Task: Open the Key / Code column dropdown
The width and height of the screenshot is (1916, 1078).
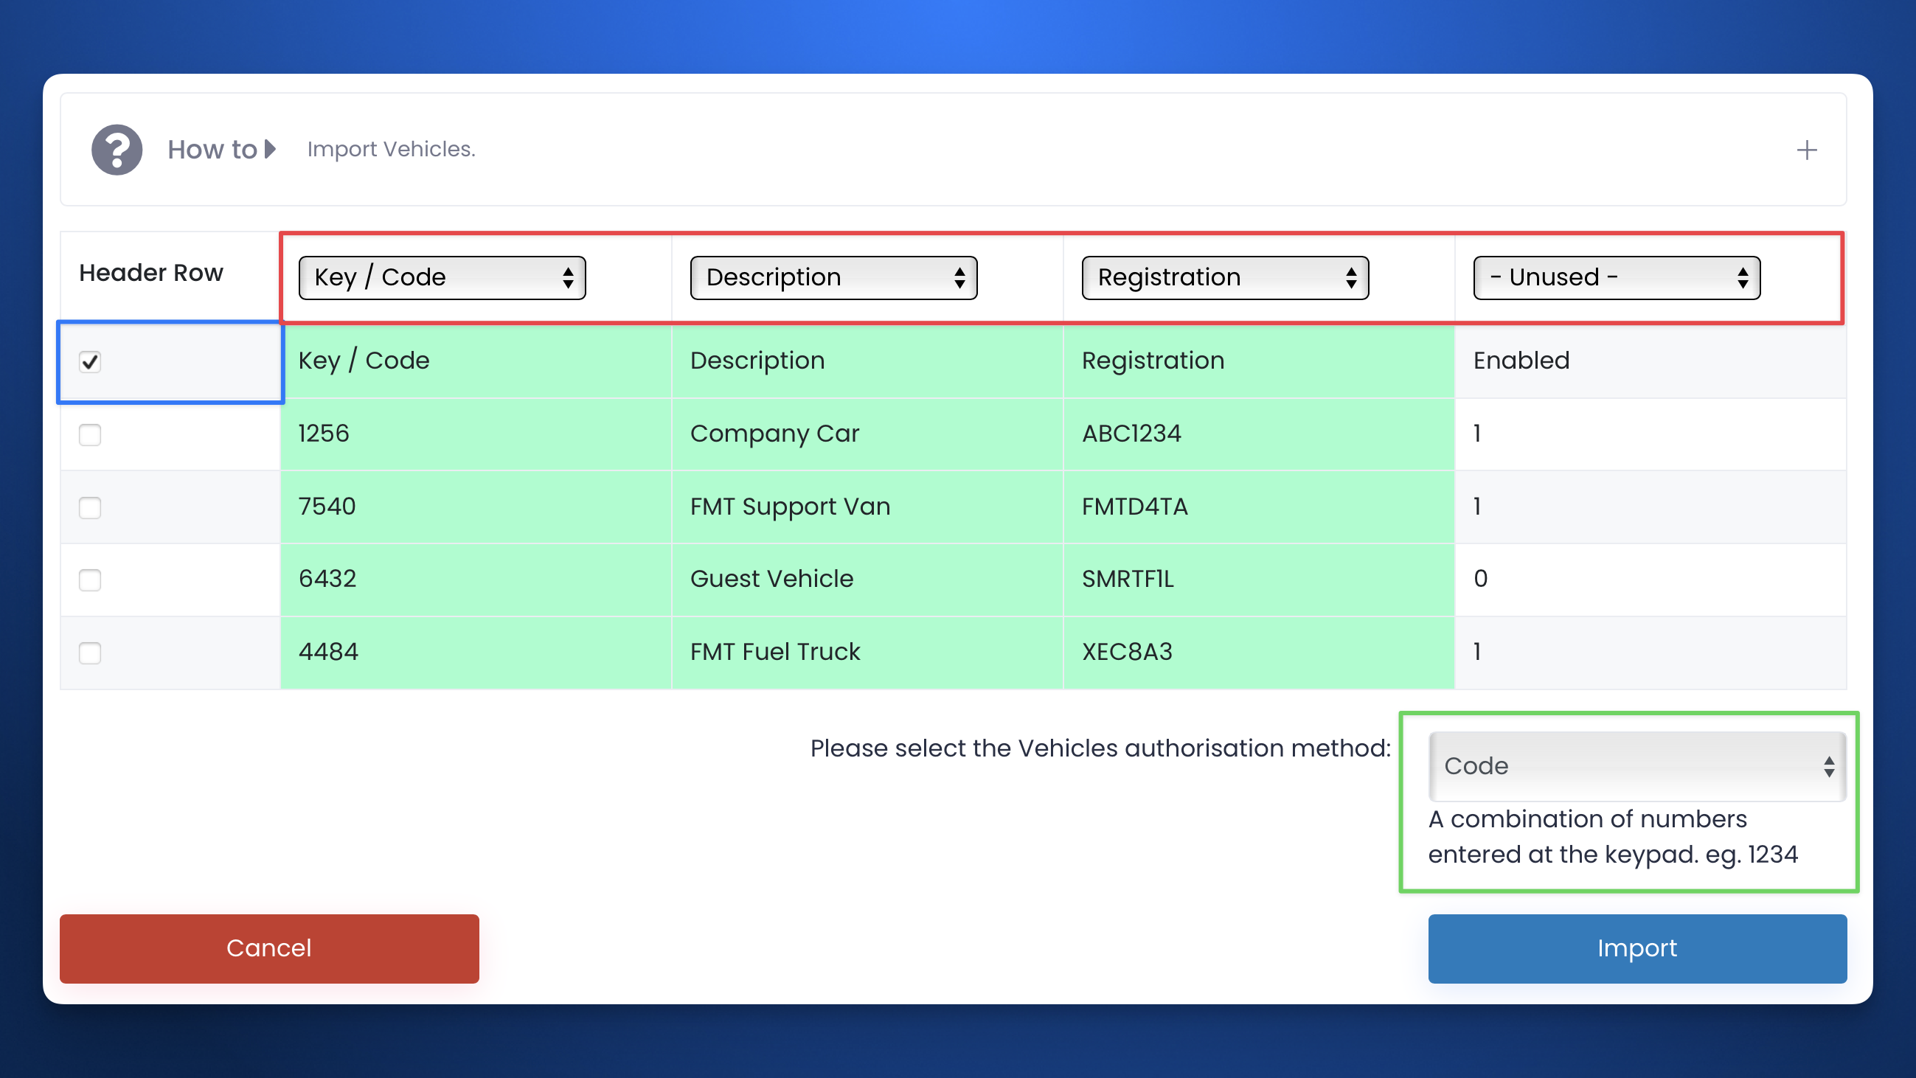Action: 442,277
